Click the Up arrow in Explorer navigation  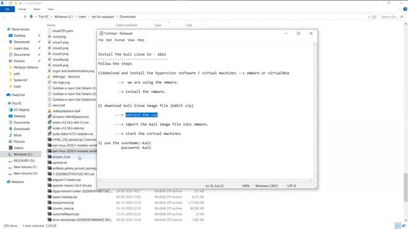pyautogui.click(x=25, y=17)
